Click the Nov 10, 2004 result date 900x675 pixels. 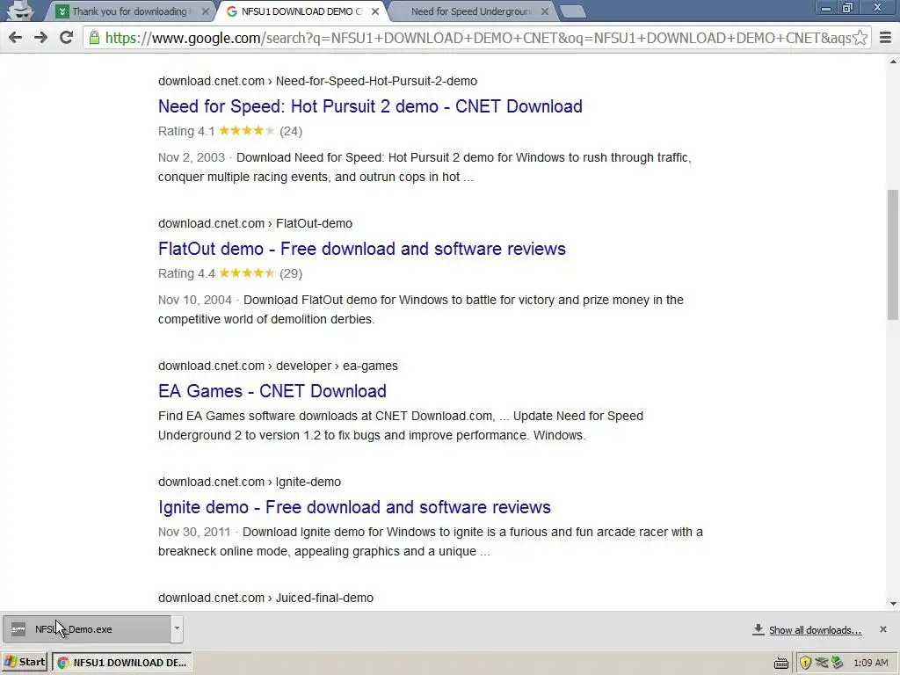pyautogui.click(x=194, y=300)
